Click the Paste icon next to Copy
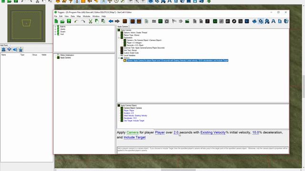The height and width of the screenshot is (171, 305). tap(103, 21)
